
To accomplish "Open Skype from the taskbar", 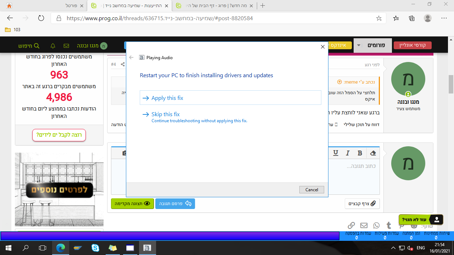I will pyautogui.click(x=95, y=248).
